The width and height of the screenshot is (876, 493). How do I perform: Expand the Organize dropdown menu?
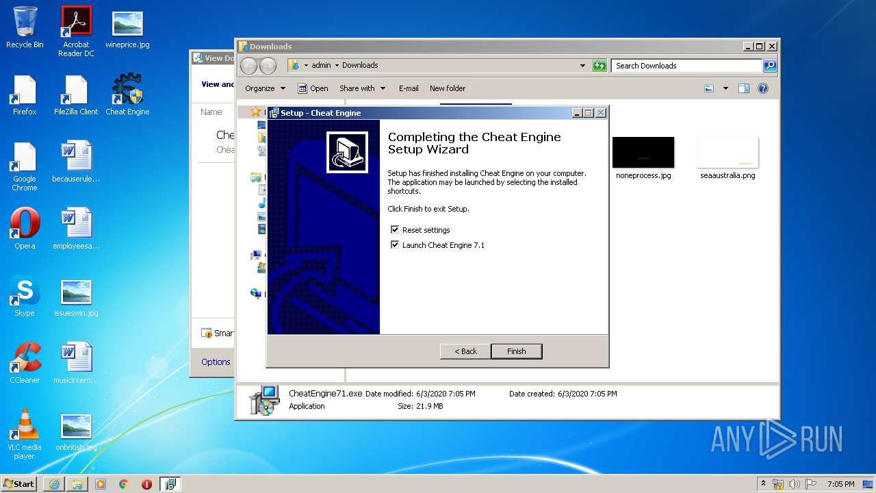[x=265, y=88]
